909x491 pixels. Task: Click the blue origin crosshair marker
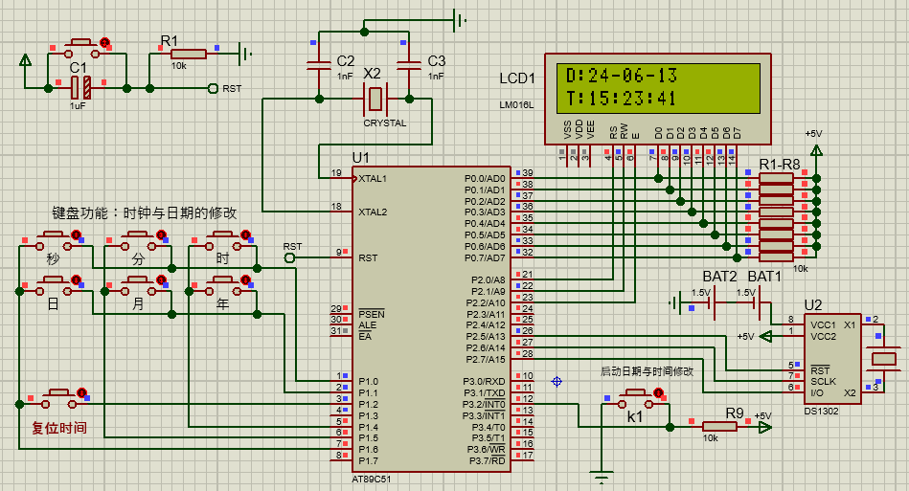click(557, 381)
